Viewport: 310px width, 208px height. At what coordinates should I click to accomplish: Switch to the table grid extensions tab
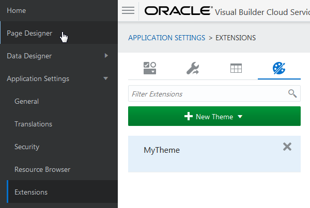pos(236,68)
